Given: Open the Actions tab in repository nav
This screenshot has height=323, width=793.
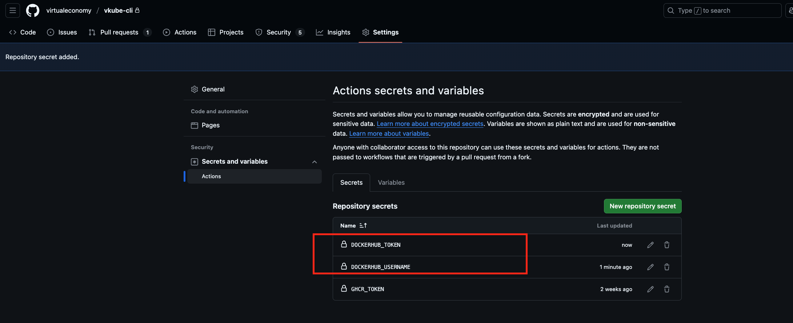Looking at the screenshot, I should [180, 32].
